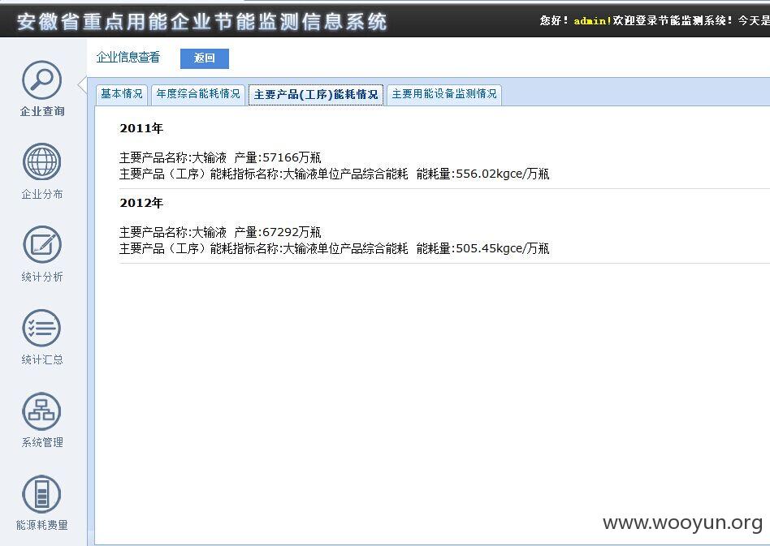The width and height of the screenshot is (770, 546).
Task: Click the 统计汇总 sidebar label
Action: [42, 360]
